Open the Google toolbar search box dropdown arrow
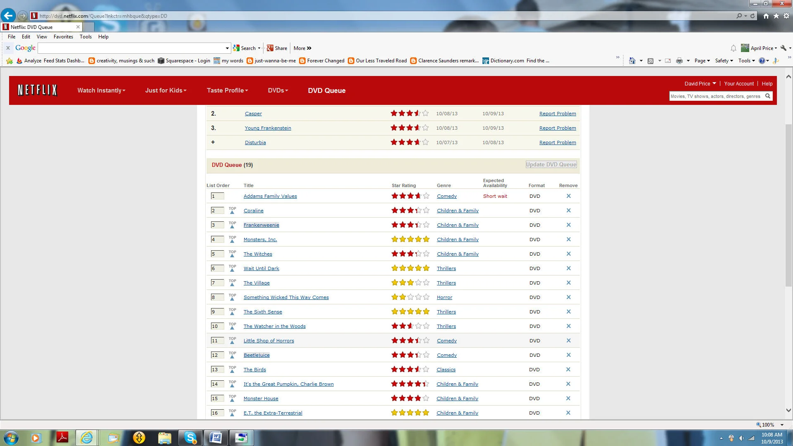 point(227,48)
